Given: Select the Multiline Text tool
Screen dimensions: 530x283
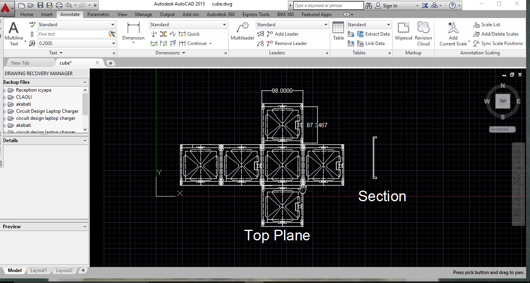Looking at the screenshot, I should (14, 34).
